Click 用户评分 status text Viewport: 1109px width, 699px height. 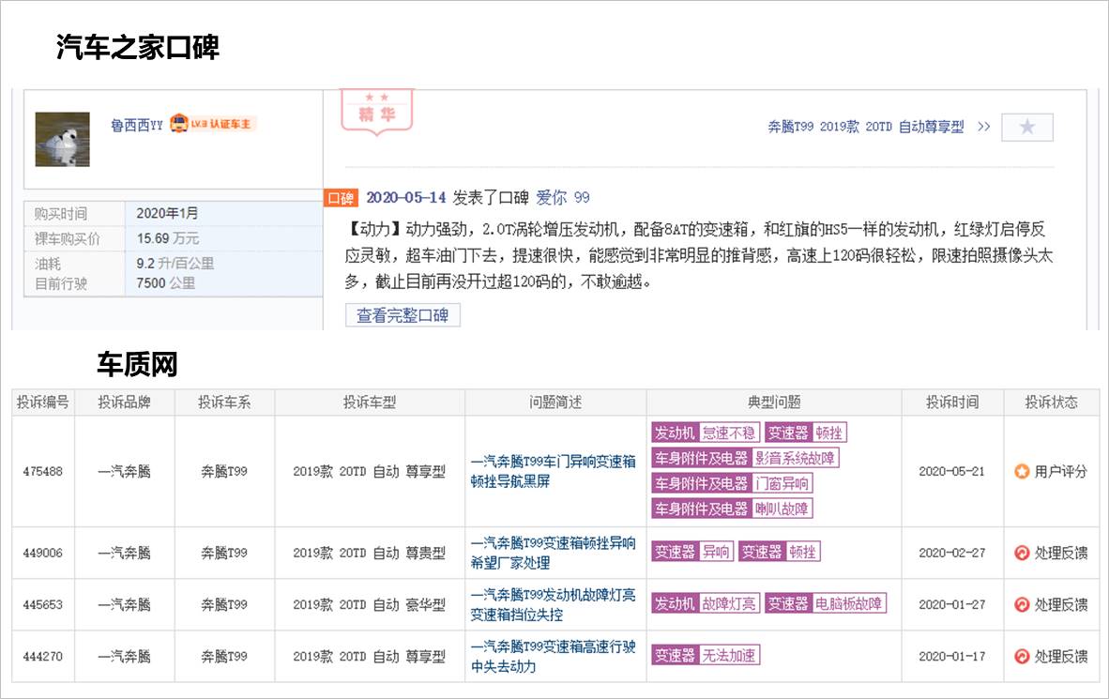[1060, 471]
